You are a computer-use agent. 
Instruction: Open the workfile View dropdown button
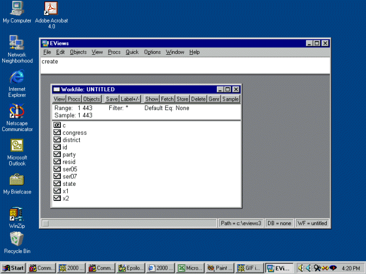pos(59,99)
